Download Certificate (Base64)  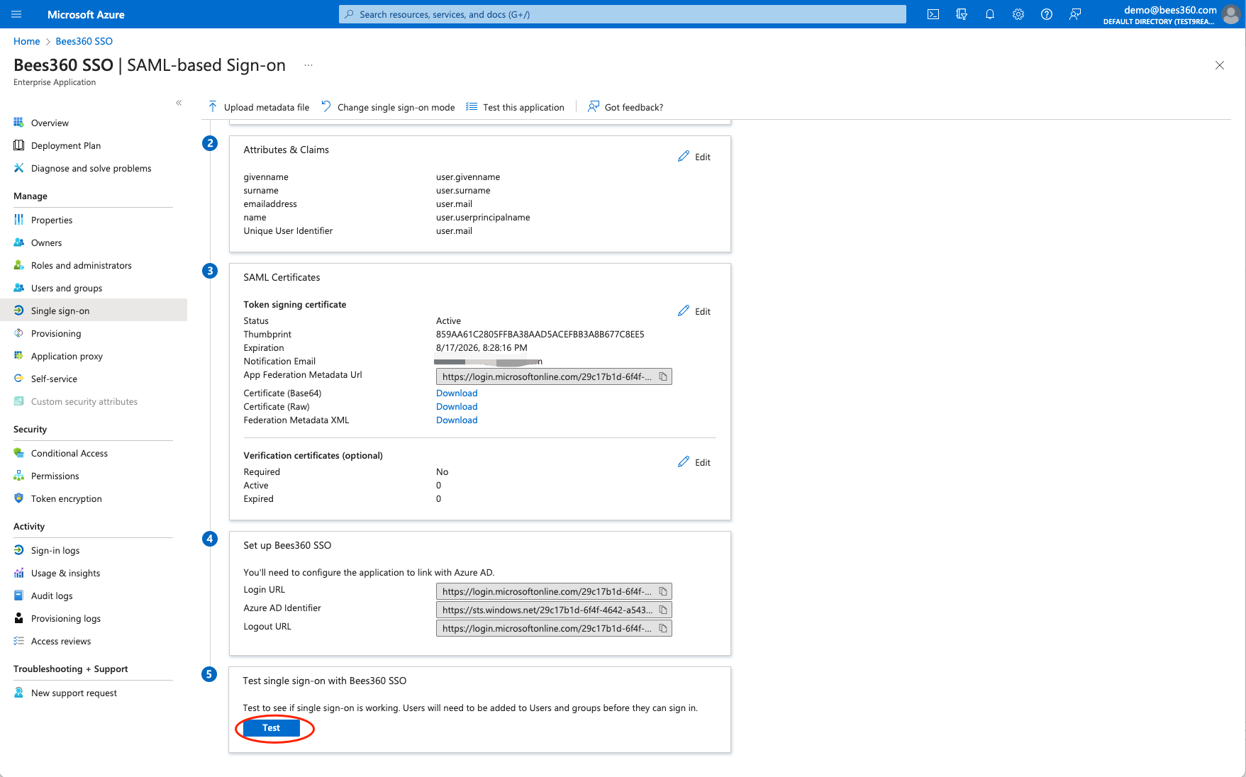click(457, 393)
